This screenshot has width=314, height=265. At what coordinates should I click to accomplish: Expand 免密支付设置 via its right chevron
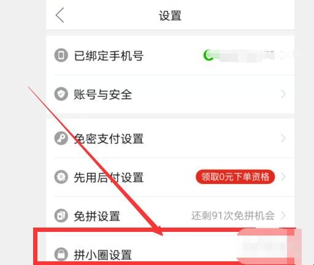coord(283,138)
